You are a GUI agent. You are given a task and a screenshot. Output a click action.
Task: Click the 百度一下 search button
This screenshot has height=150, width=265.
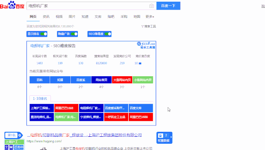169,6
